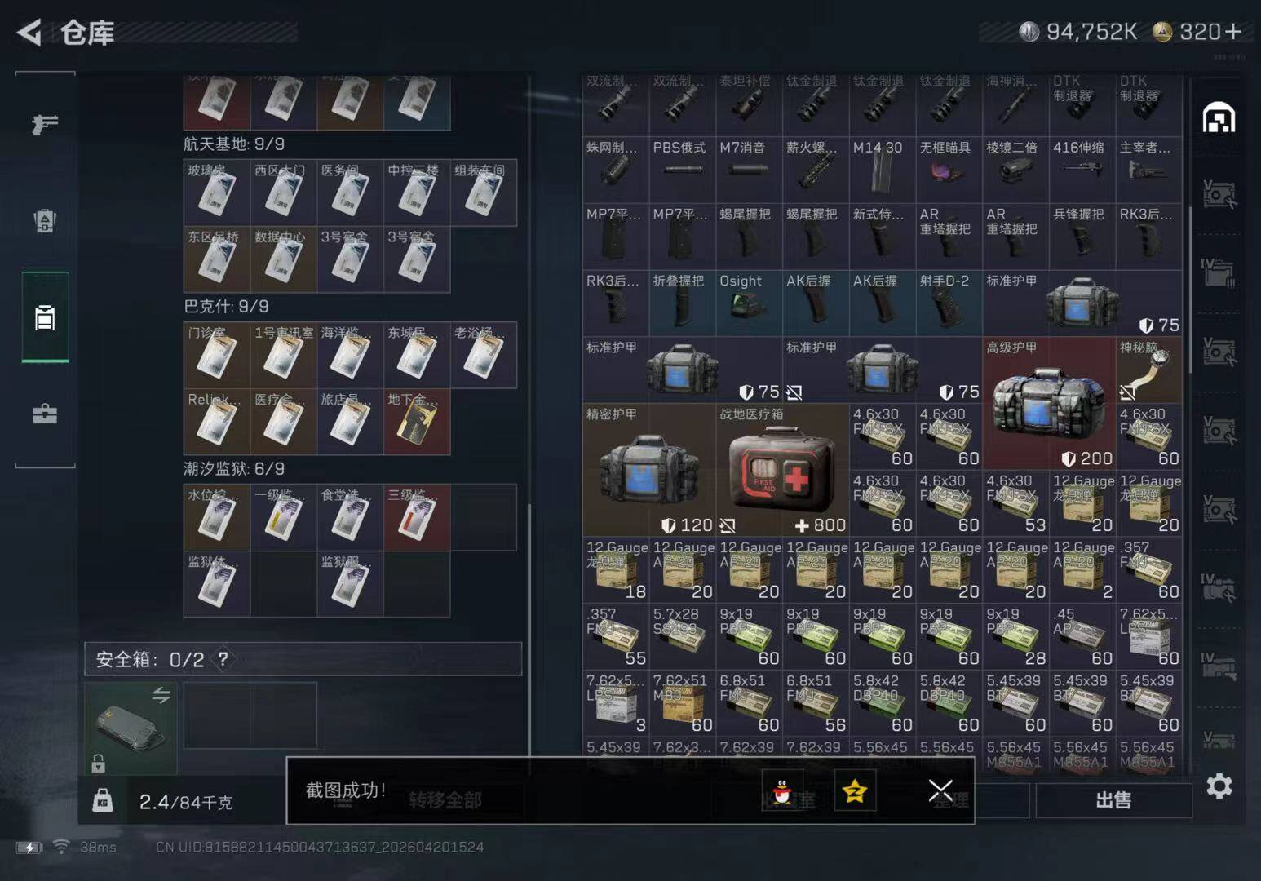
Task: Select the .357 FMJ stack of 55
Action: [x=616, y=636]
